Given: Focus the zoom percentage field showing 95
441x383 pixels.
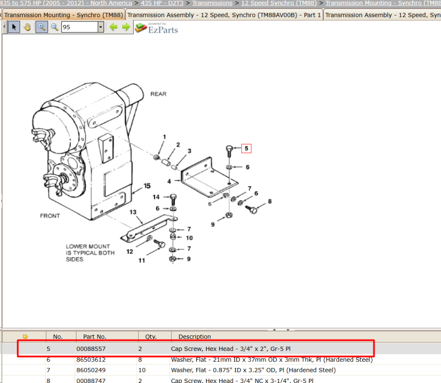Looking at the screenshot, I should tap(79, 27).
